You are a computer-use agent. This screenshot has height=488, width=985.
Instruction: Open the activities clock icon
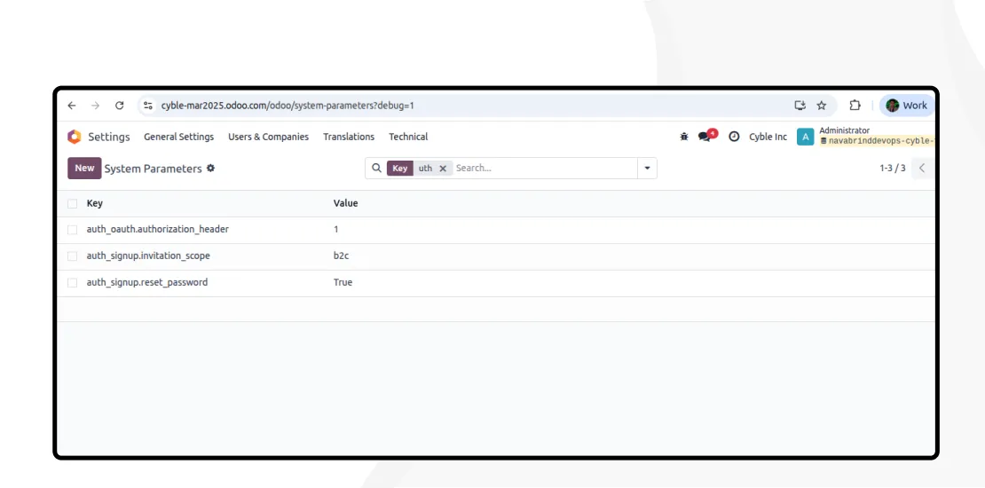734,137
